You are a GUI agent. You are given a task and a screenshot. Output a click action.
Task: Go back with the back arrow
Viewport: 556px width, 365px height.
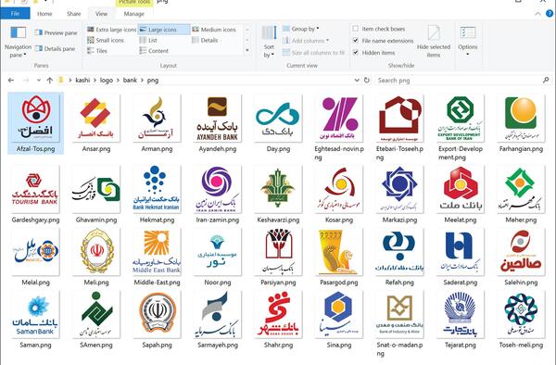coord(11,81)
